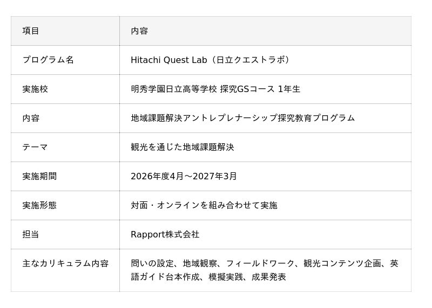Select the 実施形態 row label
Screen dimensions: 432x308
pyautogui.click(x=39, y=205)
